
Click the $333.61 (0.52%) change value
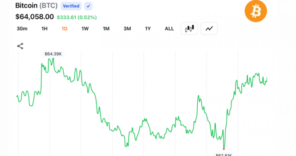pyautogui.click(x=77, y=17)
